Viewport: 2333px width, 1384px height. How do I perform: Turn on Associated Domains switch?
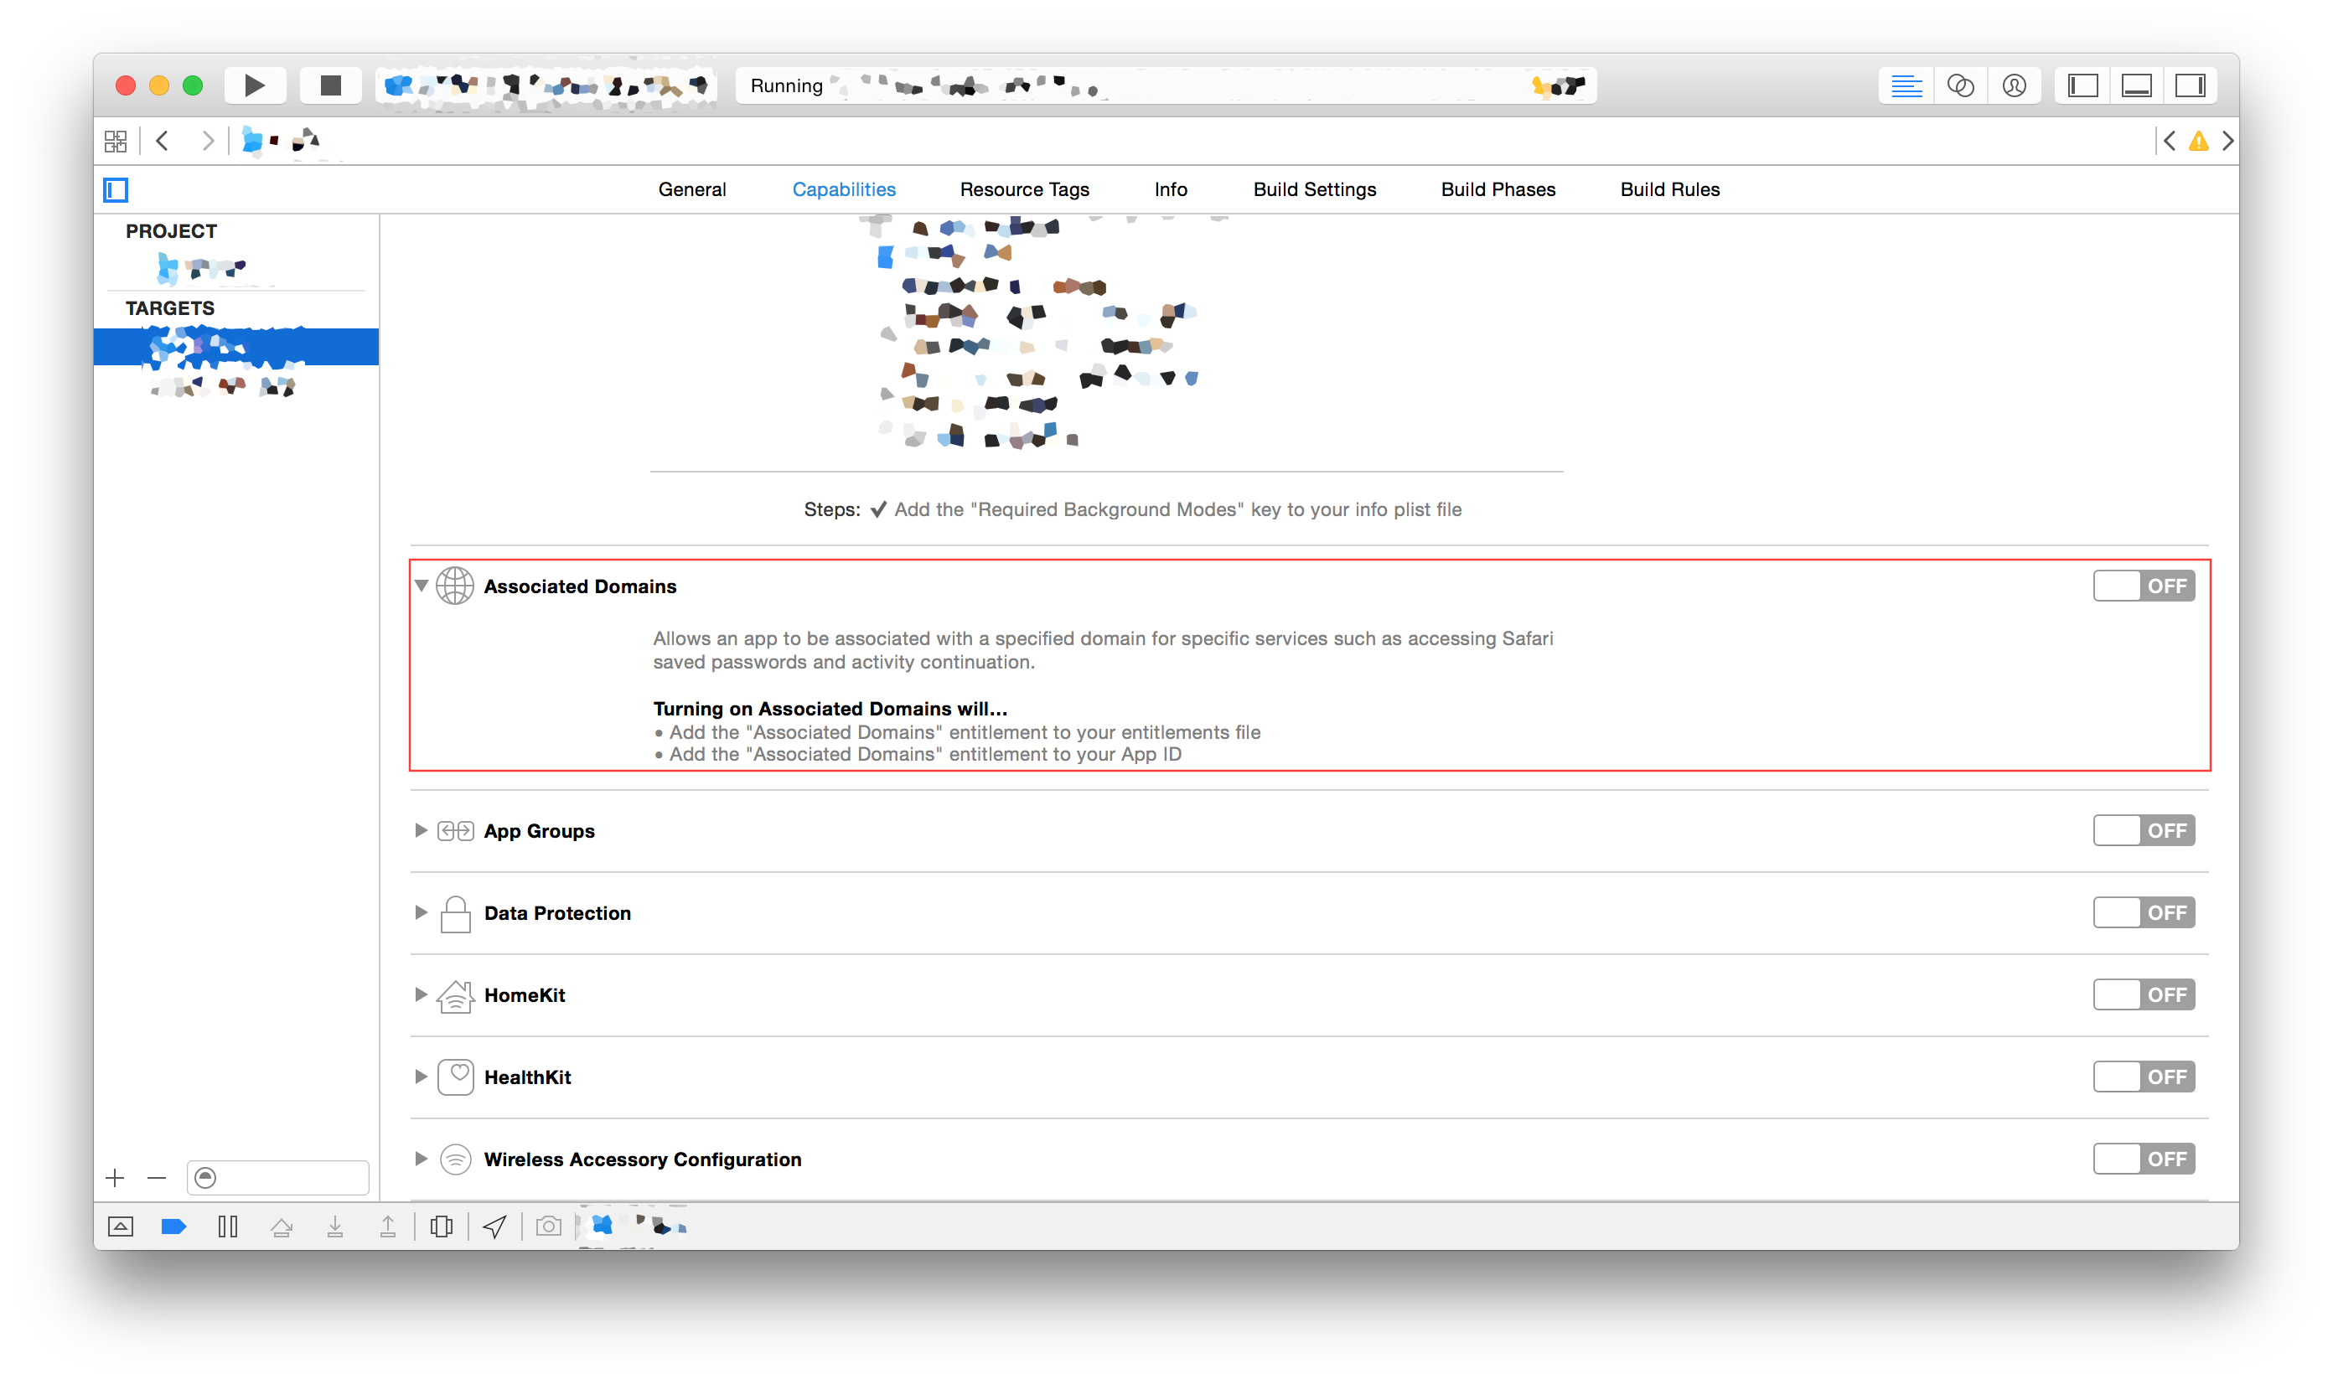[2144, 586]
